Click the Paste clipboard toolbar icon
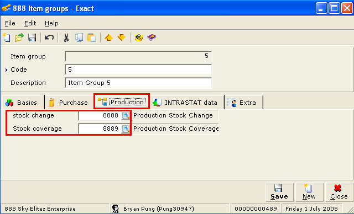This screenshot has width=354, height=214. [x=91, y=38]
